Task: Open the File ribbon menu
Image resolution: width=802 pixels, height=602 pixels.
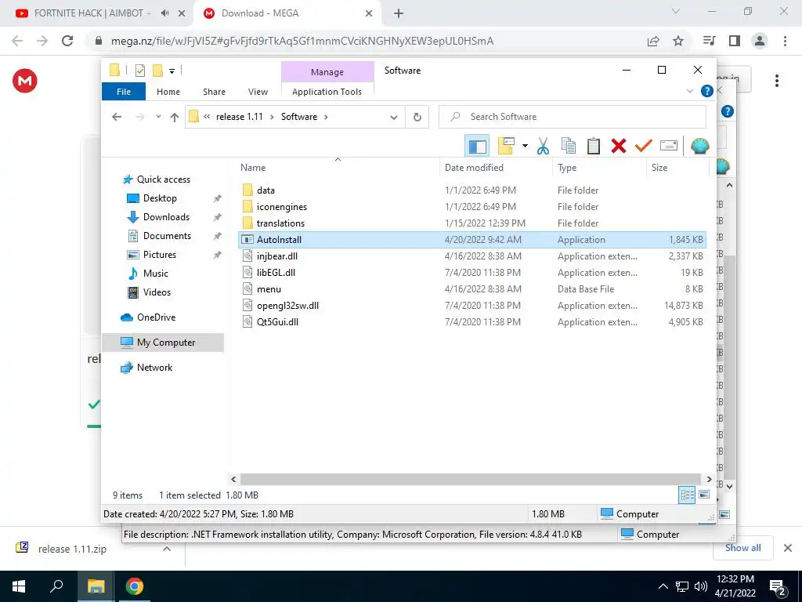Action: coord(124,92)
